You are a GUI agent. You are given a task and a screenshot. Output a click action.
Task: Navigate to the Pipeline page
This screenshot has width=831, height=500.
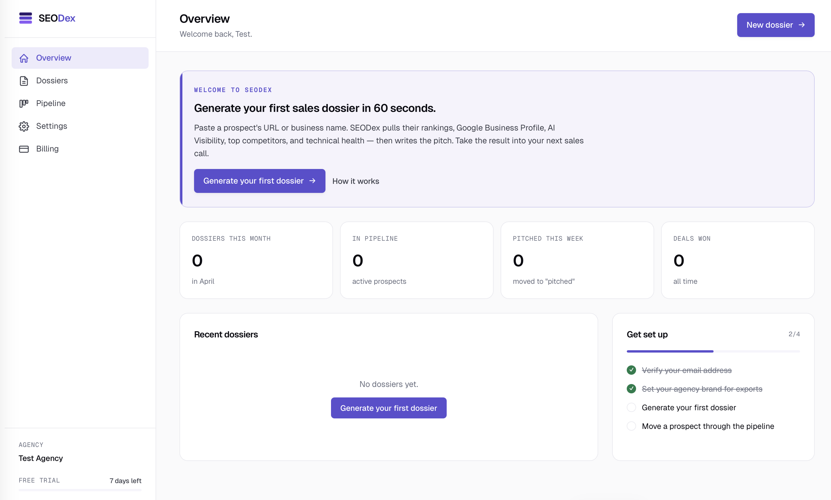click(x=50, y=103)
